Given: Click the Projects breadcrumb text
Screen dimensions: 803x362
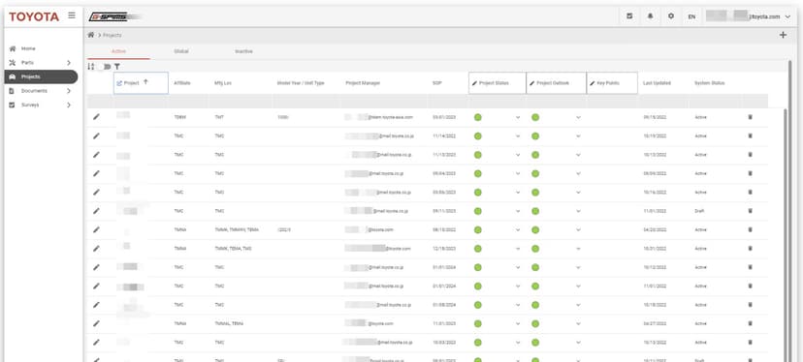Looking at the screenshot, I should (x=112, y=35).
